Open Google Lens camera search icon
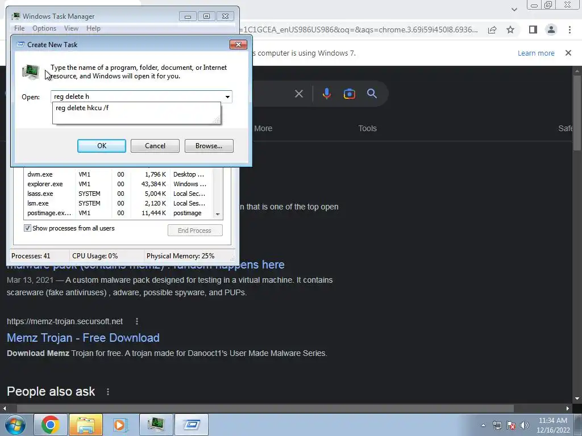 pyautogui.click(x=350, y=94)
